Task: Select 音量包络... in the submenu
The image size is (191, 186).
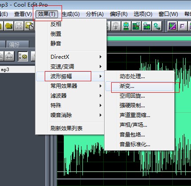Action: tap(140, 135)
